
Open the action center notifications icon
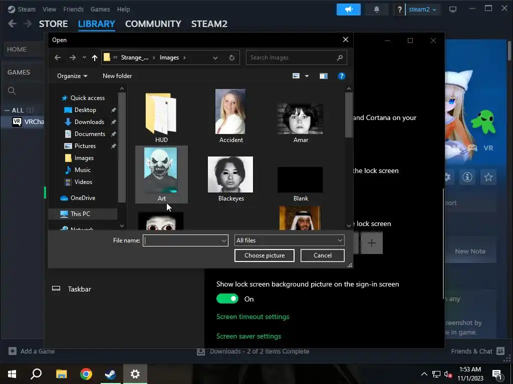pos(497,374)
